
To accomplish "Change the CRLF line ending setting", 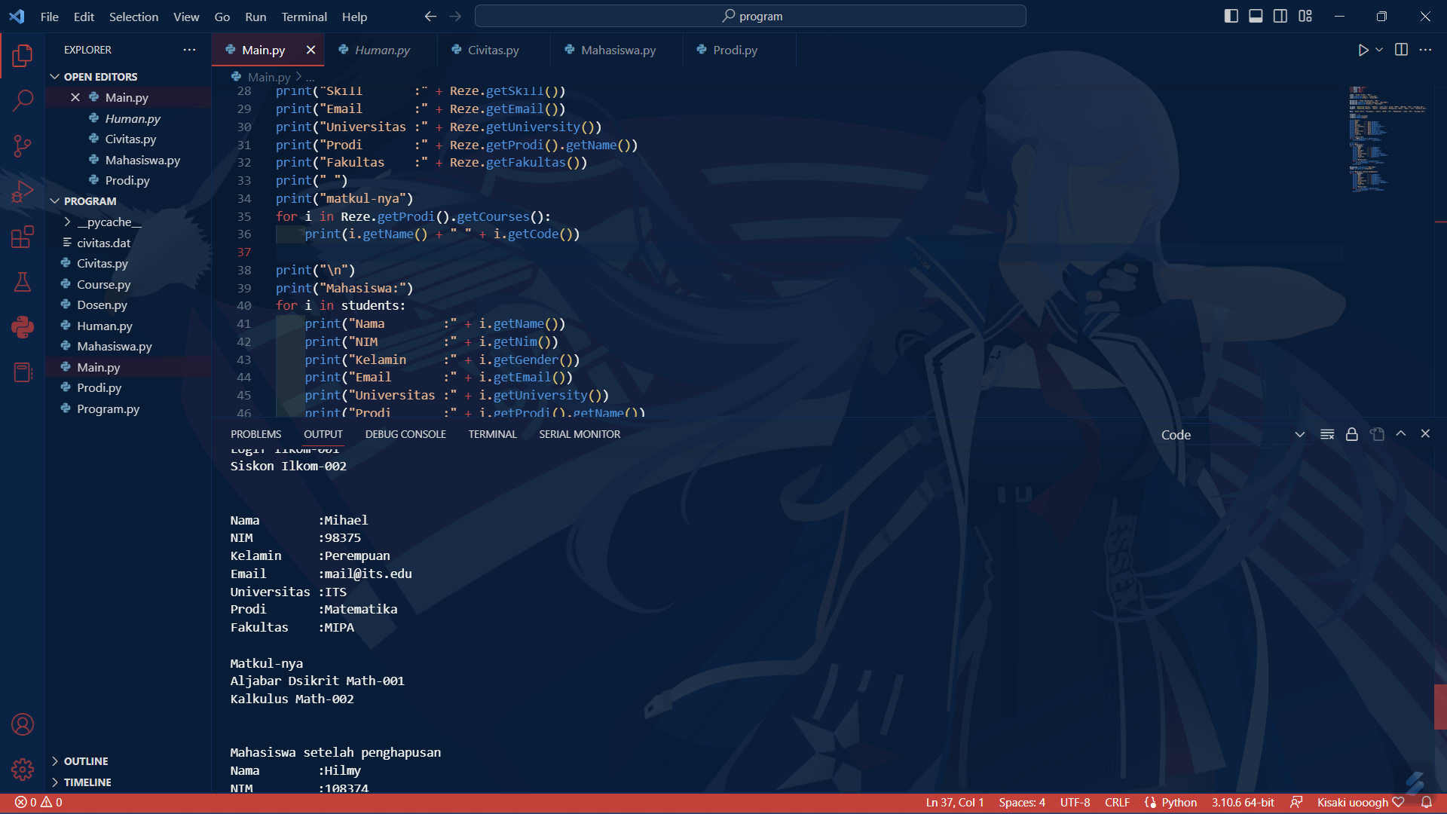I will [x=1117, y=802].
